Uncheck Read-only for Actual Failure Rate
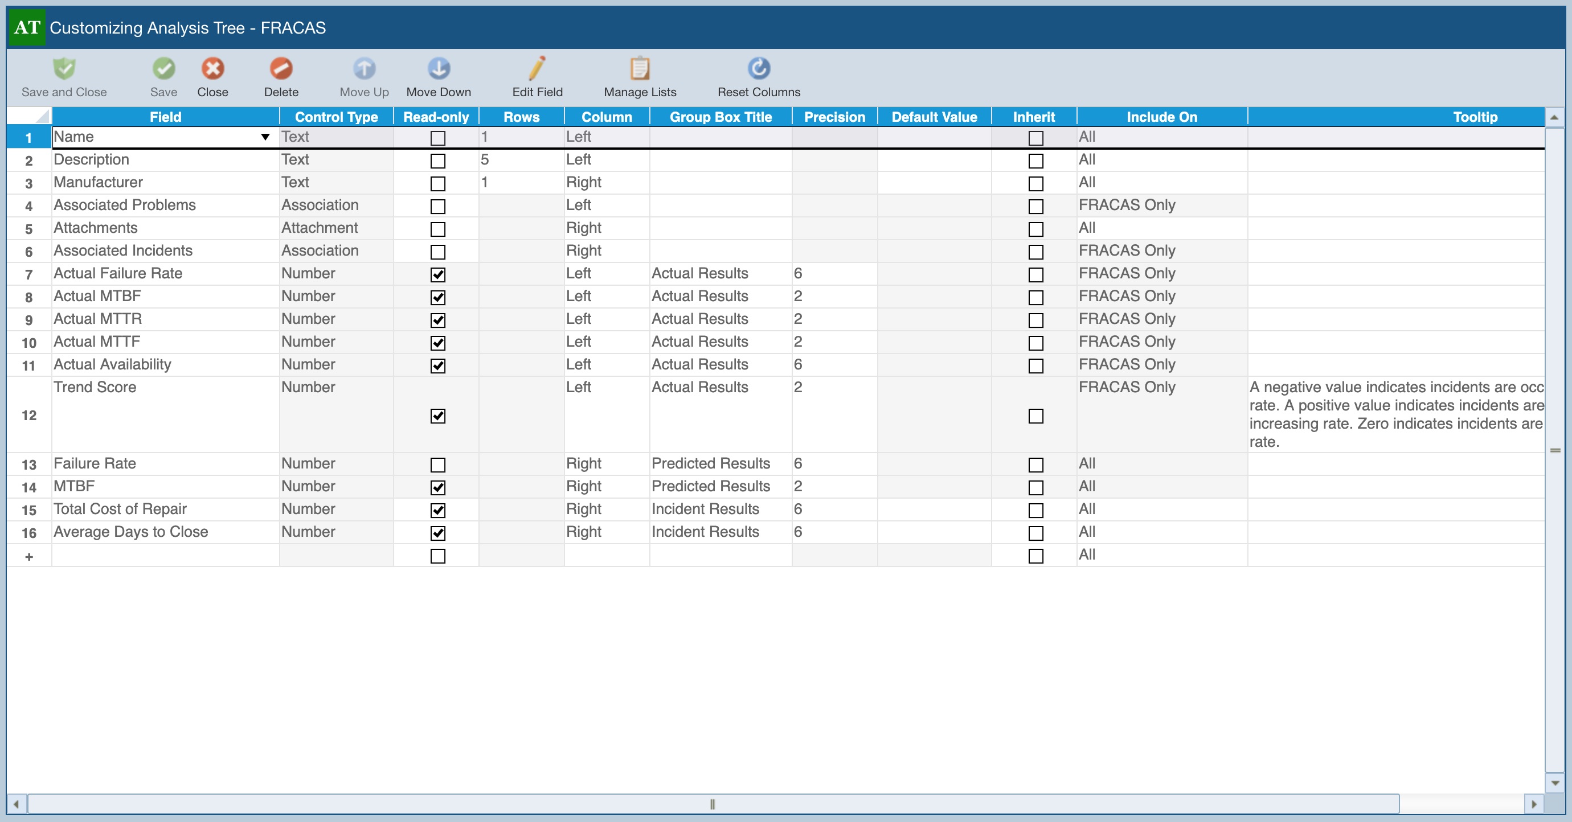 437,274
